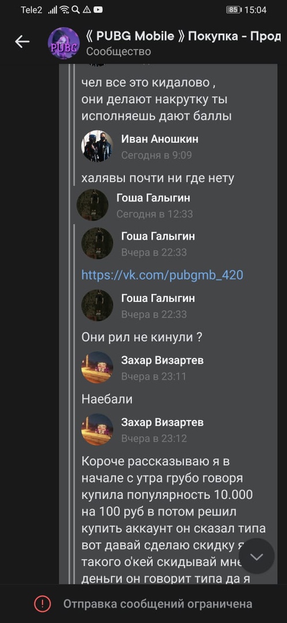Tap Захар Визартев's avatar at 23:11

pyautogui.click(x=97, y=367)
